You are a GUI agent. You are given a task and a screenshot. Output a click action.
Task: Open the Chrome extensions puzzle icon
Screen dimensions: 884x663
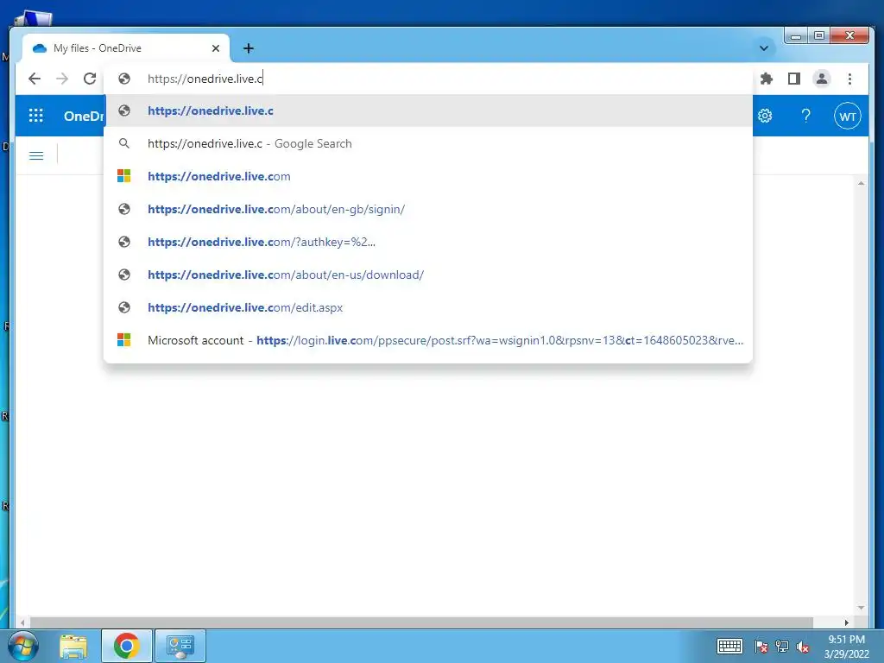(767, 79)
